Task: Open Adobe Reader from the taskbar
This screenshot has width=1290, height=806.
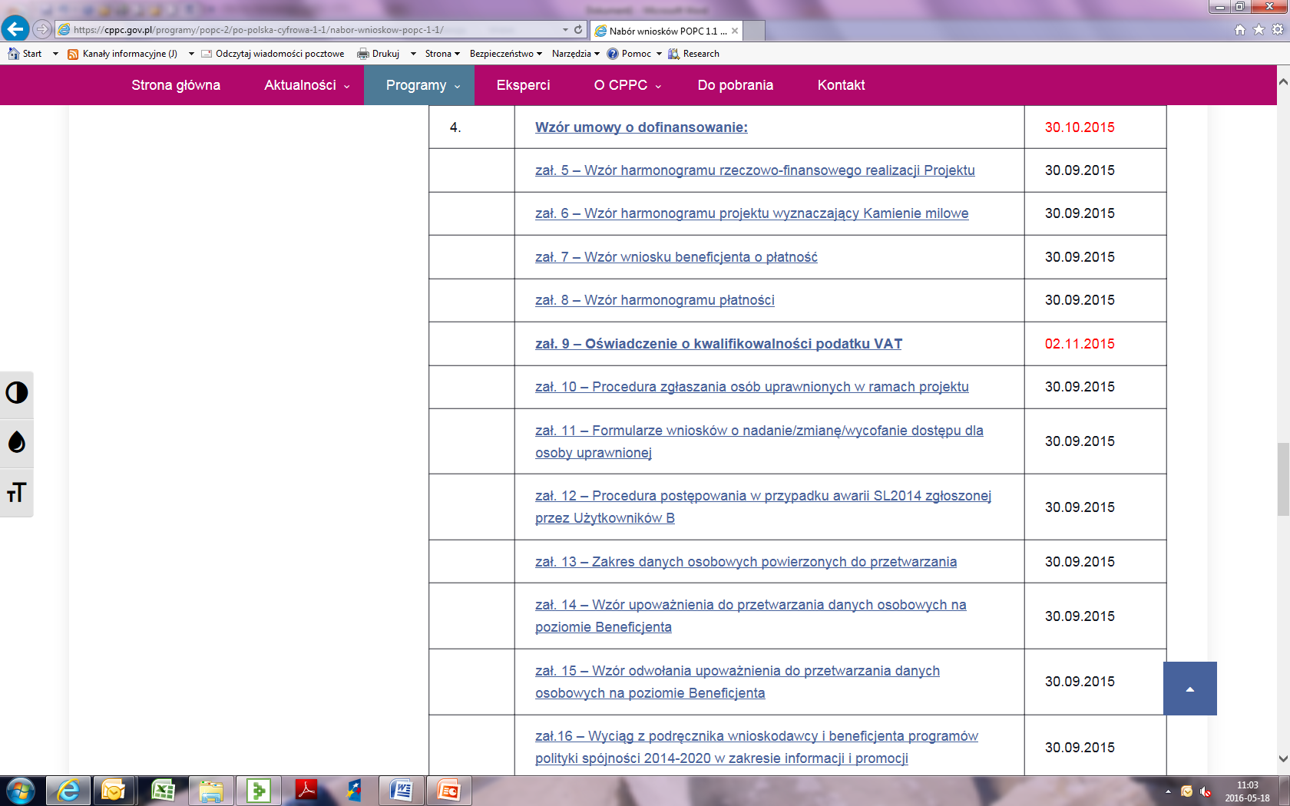Action: click(306, 790)
